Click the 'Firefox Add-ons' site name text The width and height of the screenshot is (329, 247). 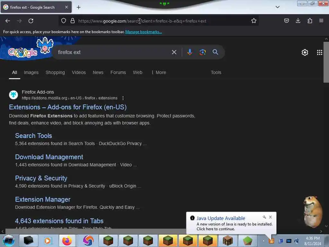[x=38, y=92]
